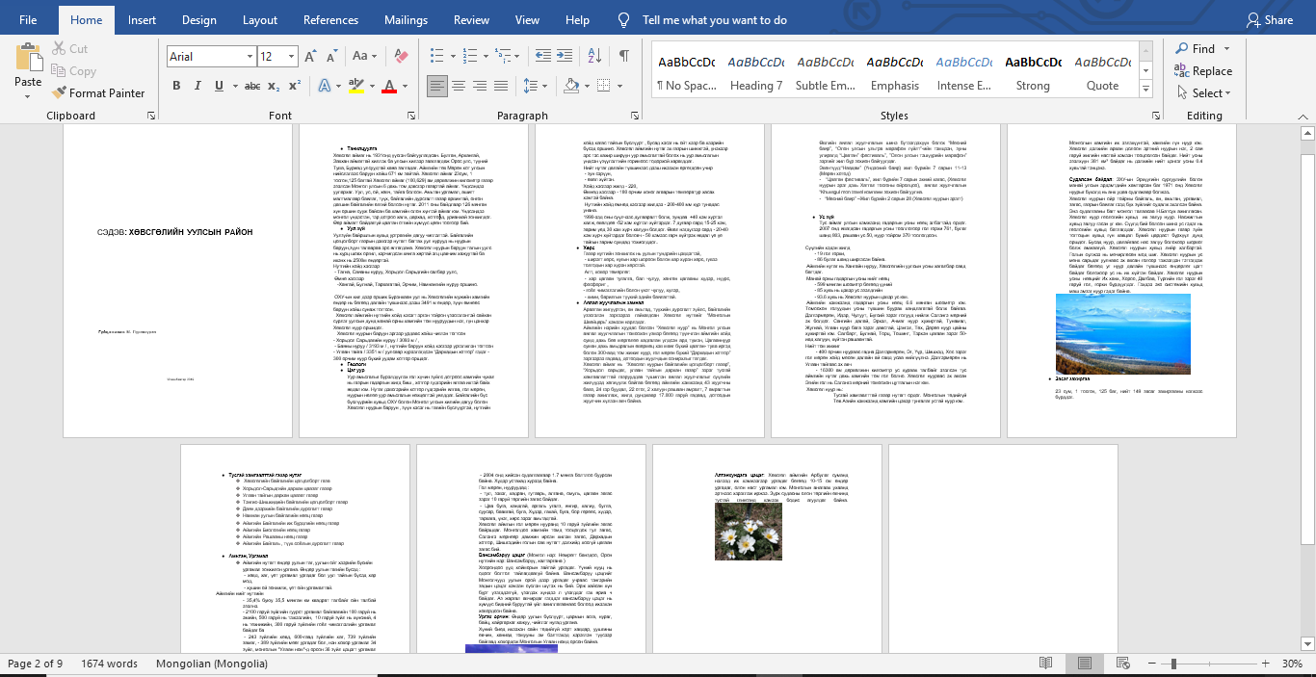Switch to Read Mode view
Screen dimensions: 1316x677
coord(1045,664)
